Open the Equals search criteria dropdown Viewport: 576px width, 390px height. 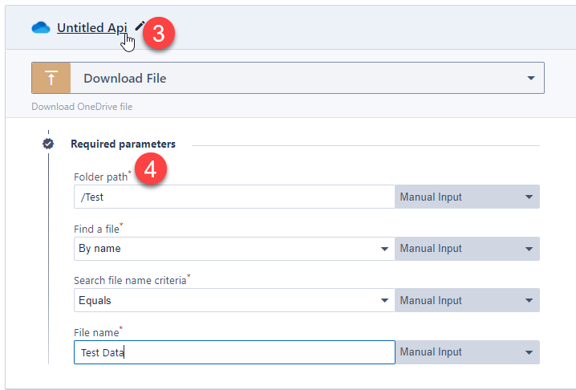coord(233,301)
